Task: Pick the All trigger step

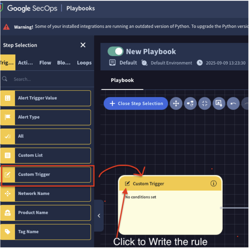Action: [x=46, y=136]
